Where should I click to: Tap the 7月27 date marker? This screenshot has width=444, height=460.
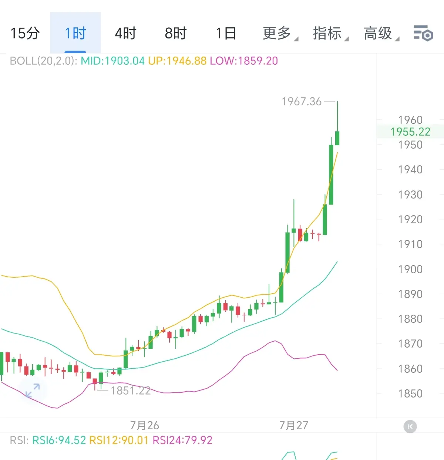click(294, 425)
